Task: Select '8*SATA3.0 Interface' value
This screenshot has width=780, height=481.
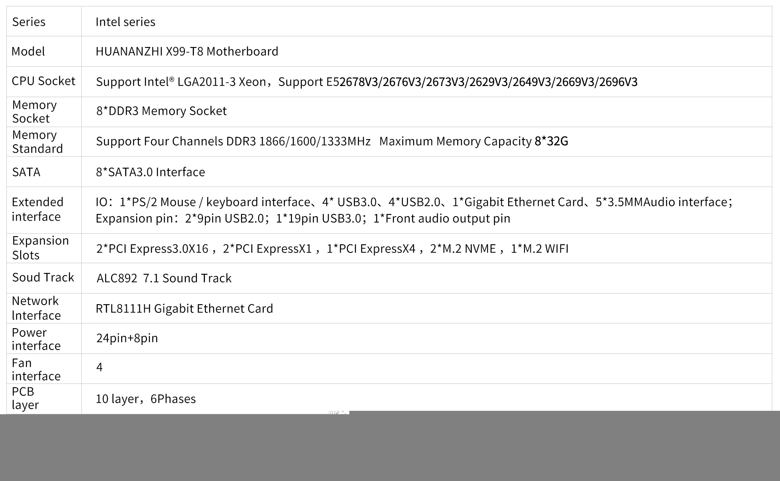Action: (x=151, y=172)
